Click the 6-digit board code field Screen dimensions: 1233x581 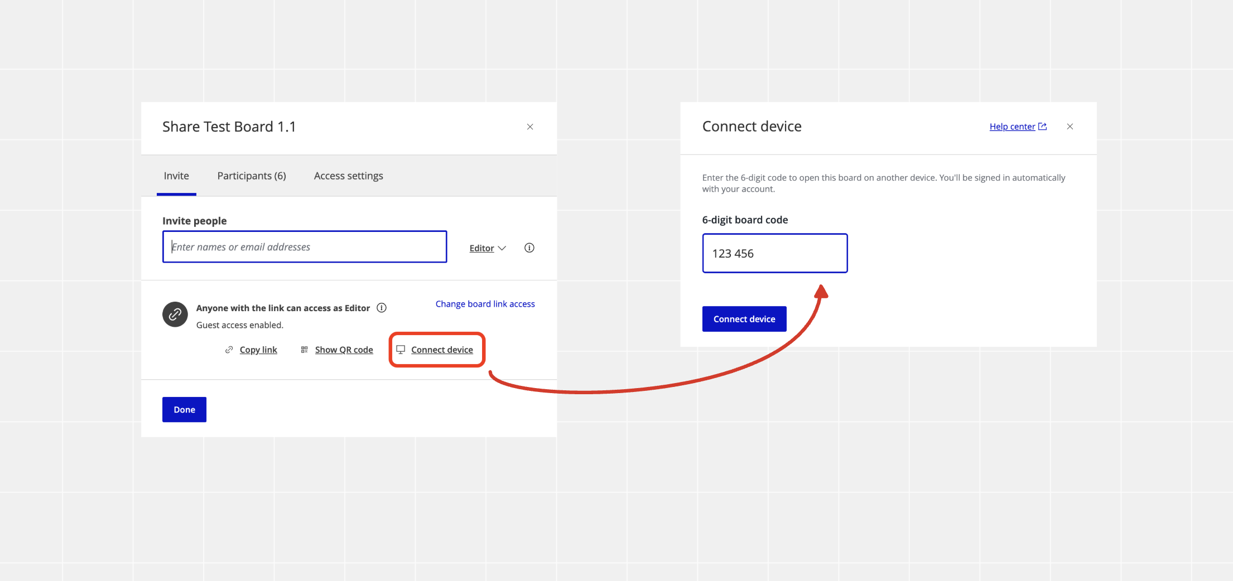(x=775, y=253)
